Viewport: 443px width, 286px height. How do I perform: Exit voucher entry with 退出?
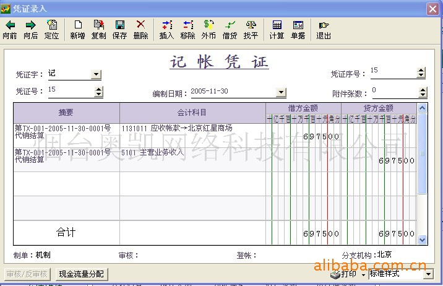coord(324,30)
